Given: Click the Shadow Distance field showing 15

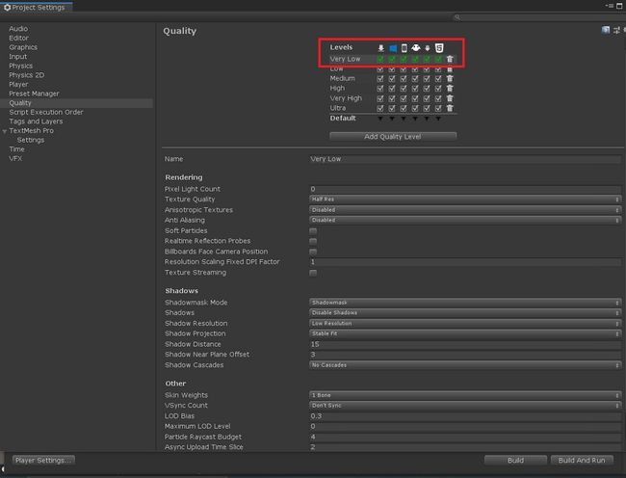Looking at the screenshot, I should tap(465, 344).
